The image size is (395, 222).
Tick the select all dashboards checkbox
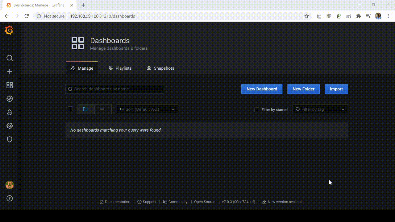click(70, 109)
